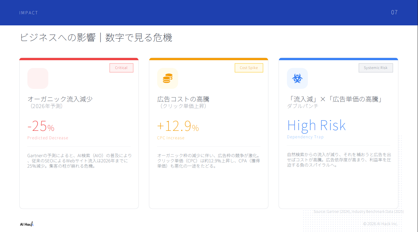The height and width of the screenshot is (232, 418).
Task: Click the yellow accent bar atop the middle card
Action: [x=208, y=59]
